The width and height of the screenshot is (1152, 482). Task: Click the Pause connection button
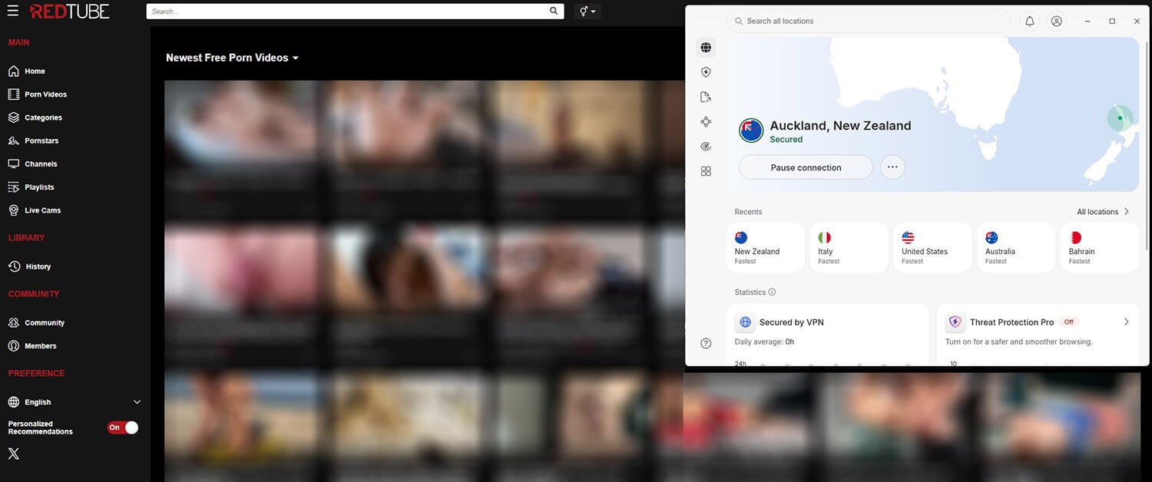(806, 167)
